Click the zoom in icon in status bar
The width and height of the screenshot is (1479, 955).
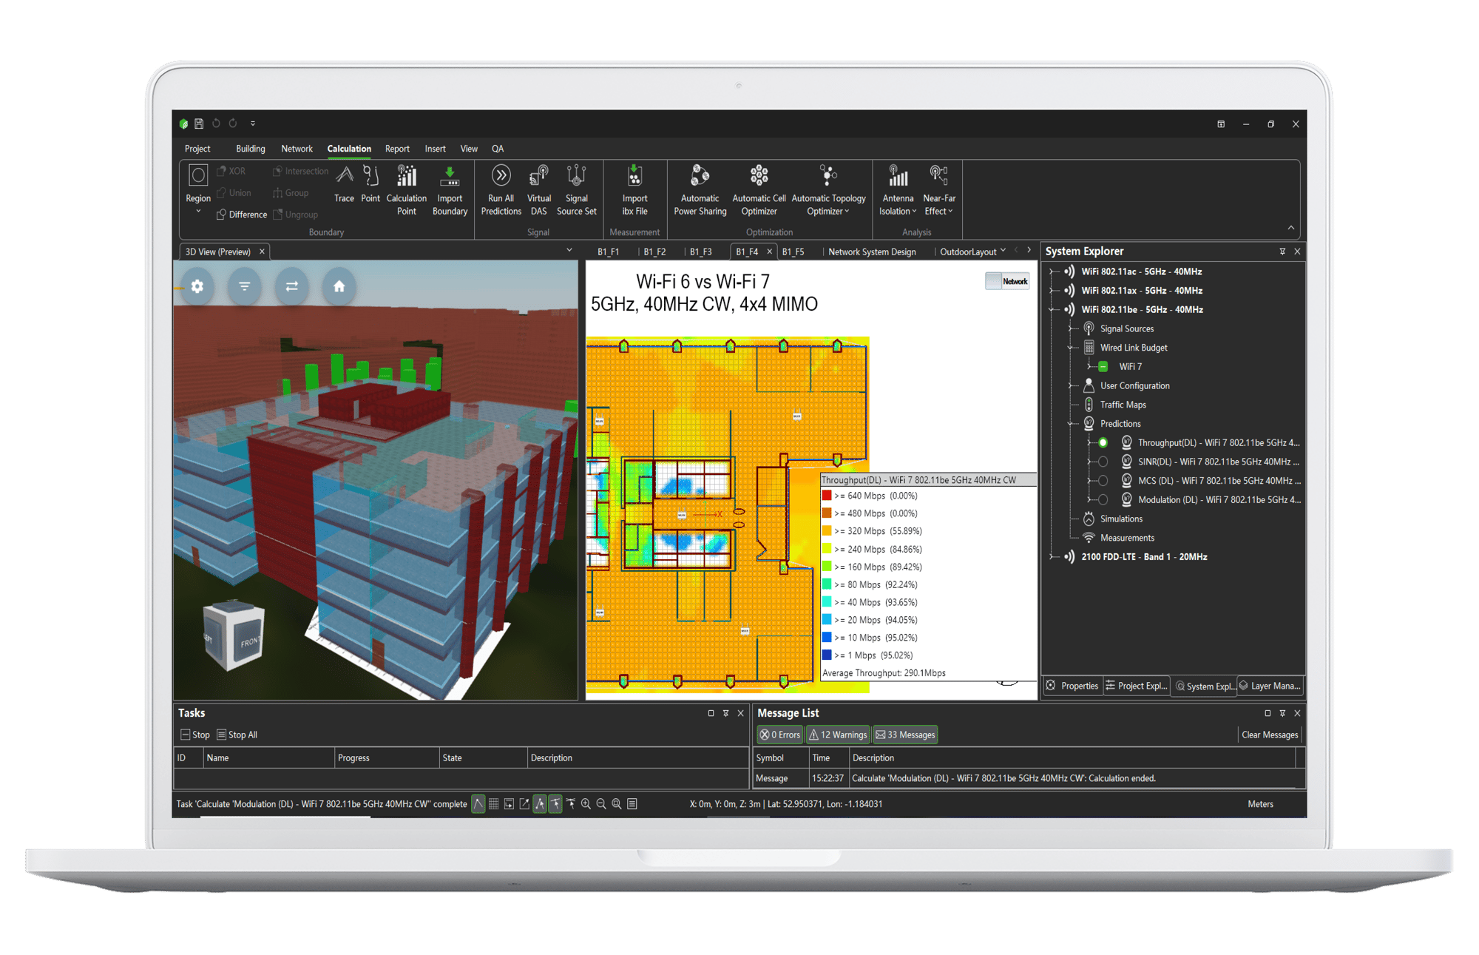[x=586, y=804]
